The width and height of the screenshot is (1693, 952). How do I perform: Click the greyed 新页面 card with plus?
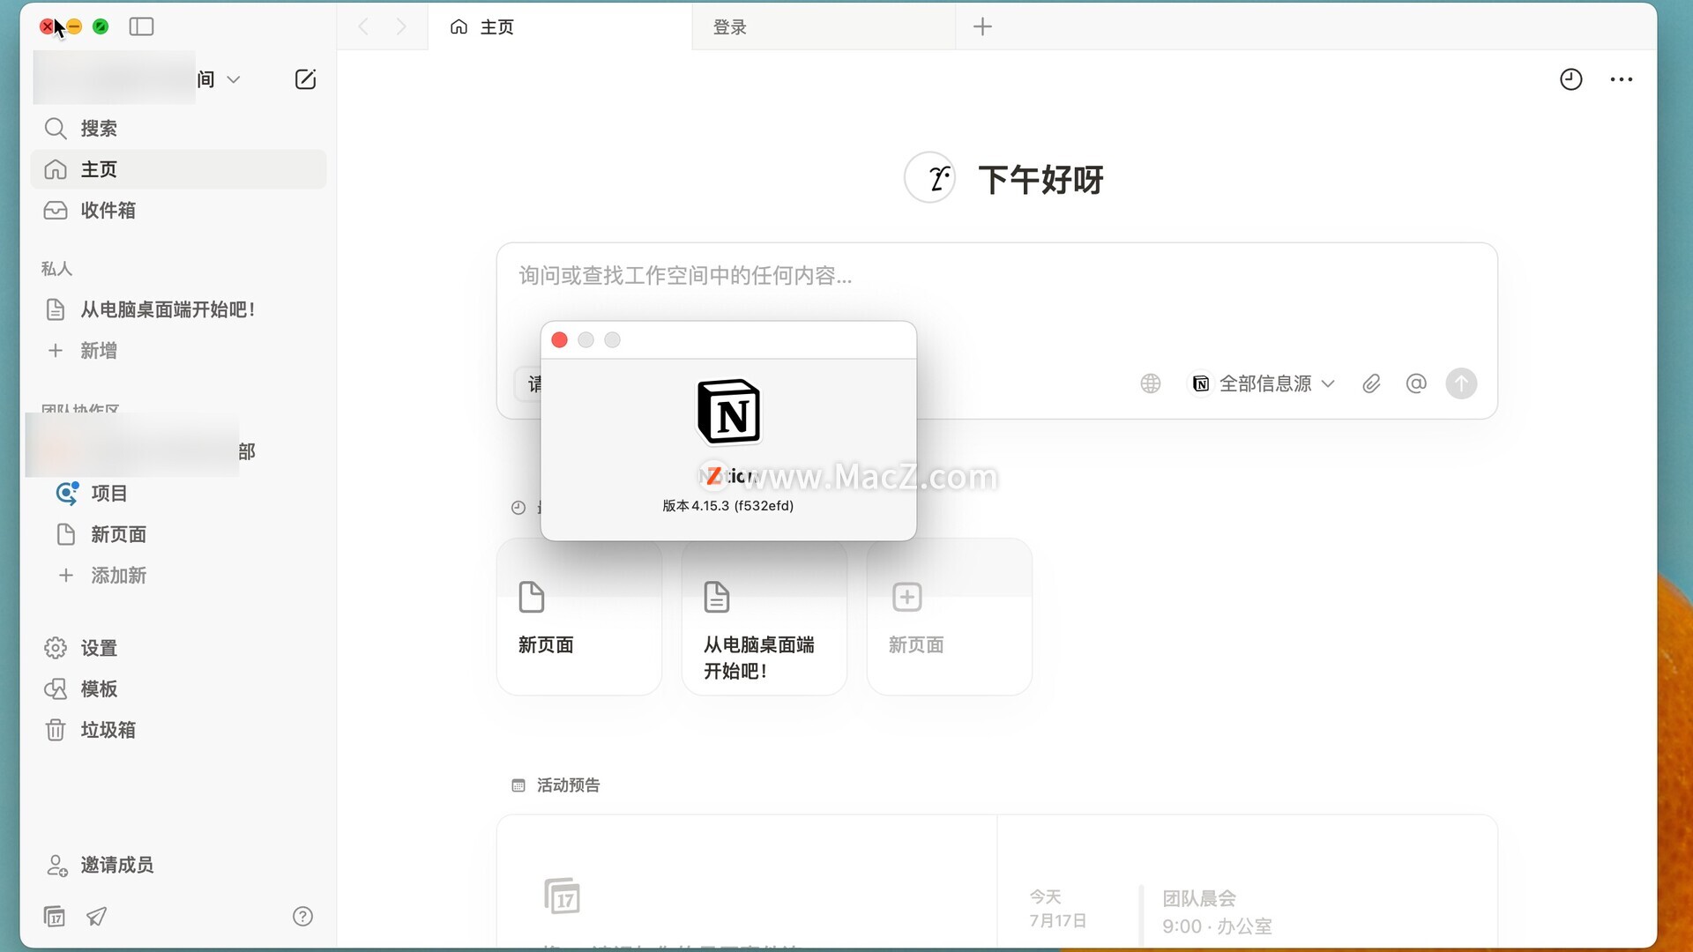coord(950,617)
